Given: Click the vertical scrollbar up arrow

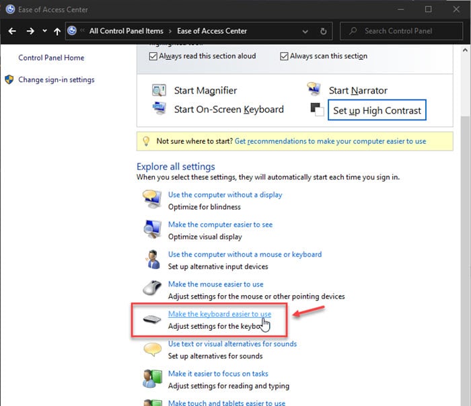Looking at the screenshot, I should point(466,50).
